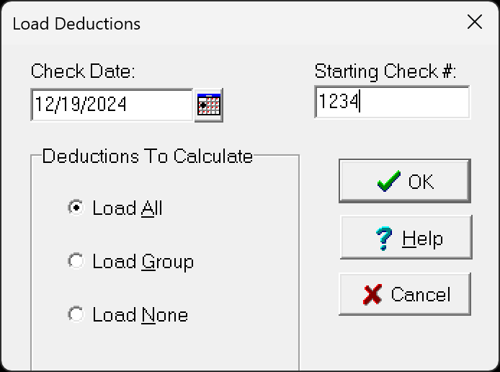Open Help via the Help button label
Image resolution: width=500 pixels, height=372 pixels.
pyautogui.click(x=422, y=239)
